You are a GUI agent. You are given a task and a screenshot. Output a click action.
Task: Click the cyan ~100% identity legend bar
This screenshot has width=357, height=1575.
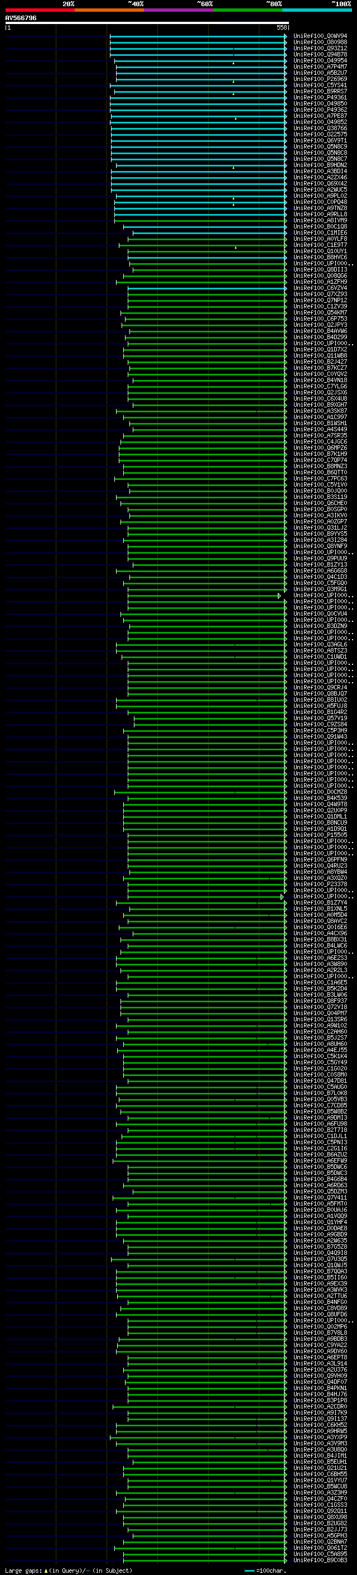click(317, 10)
